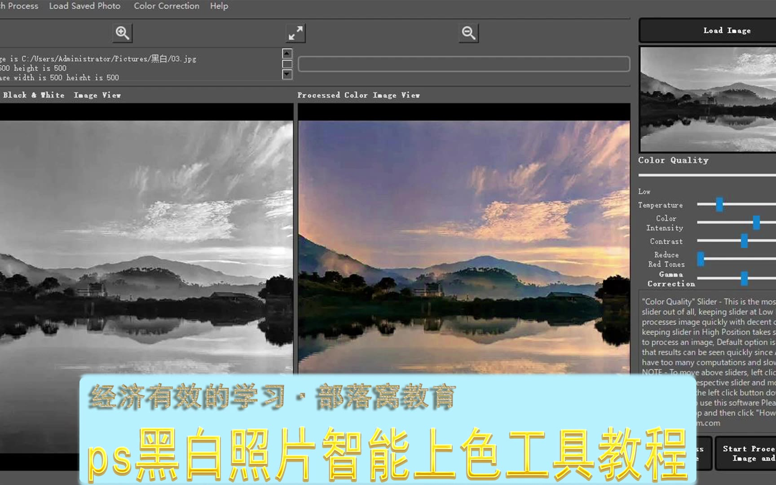Click the Color Intensity slider handle
Viewport: 776px width, 485px height.
click(756, 222)
